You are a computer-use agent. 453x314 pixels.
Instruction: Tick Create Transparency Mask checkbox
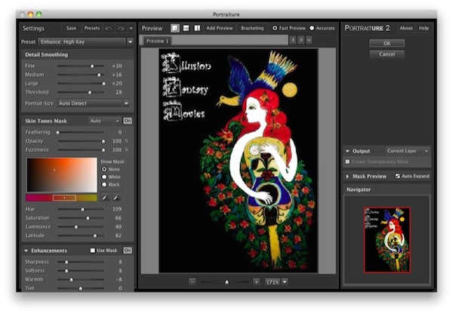(347, 162)
